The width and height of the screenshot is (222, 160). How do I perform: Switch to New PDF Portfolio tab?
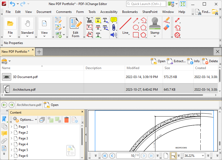click(16, 52)
